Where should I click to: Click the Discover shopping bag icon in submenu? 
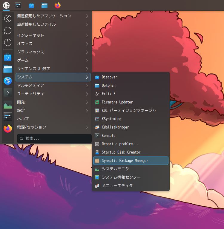pos(97,77)
